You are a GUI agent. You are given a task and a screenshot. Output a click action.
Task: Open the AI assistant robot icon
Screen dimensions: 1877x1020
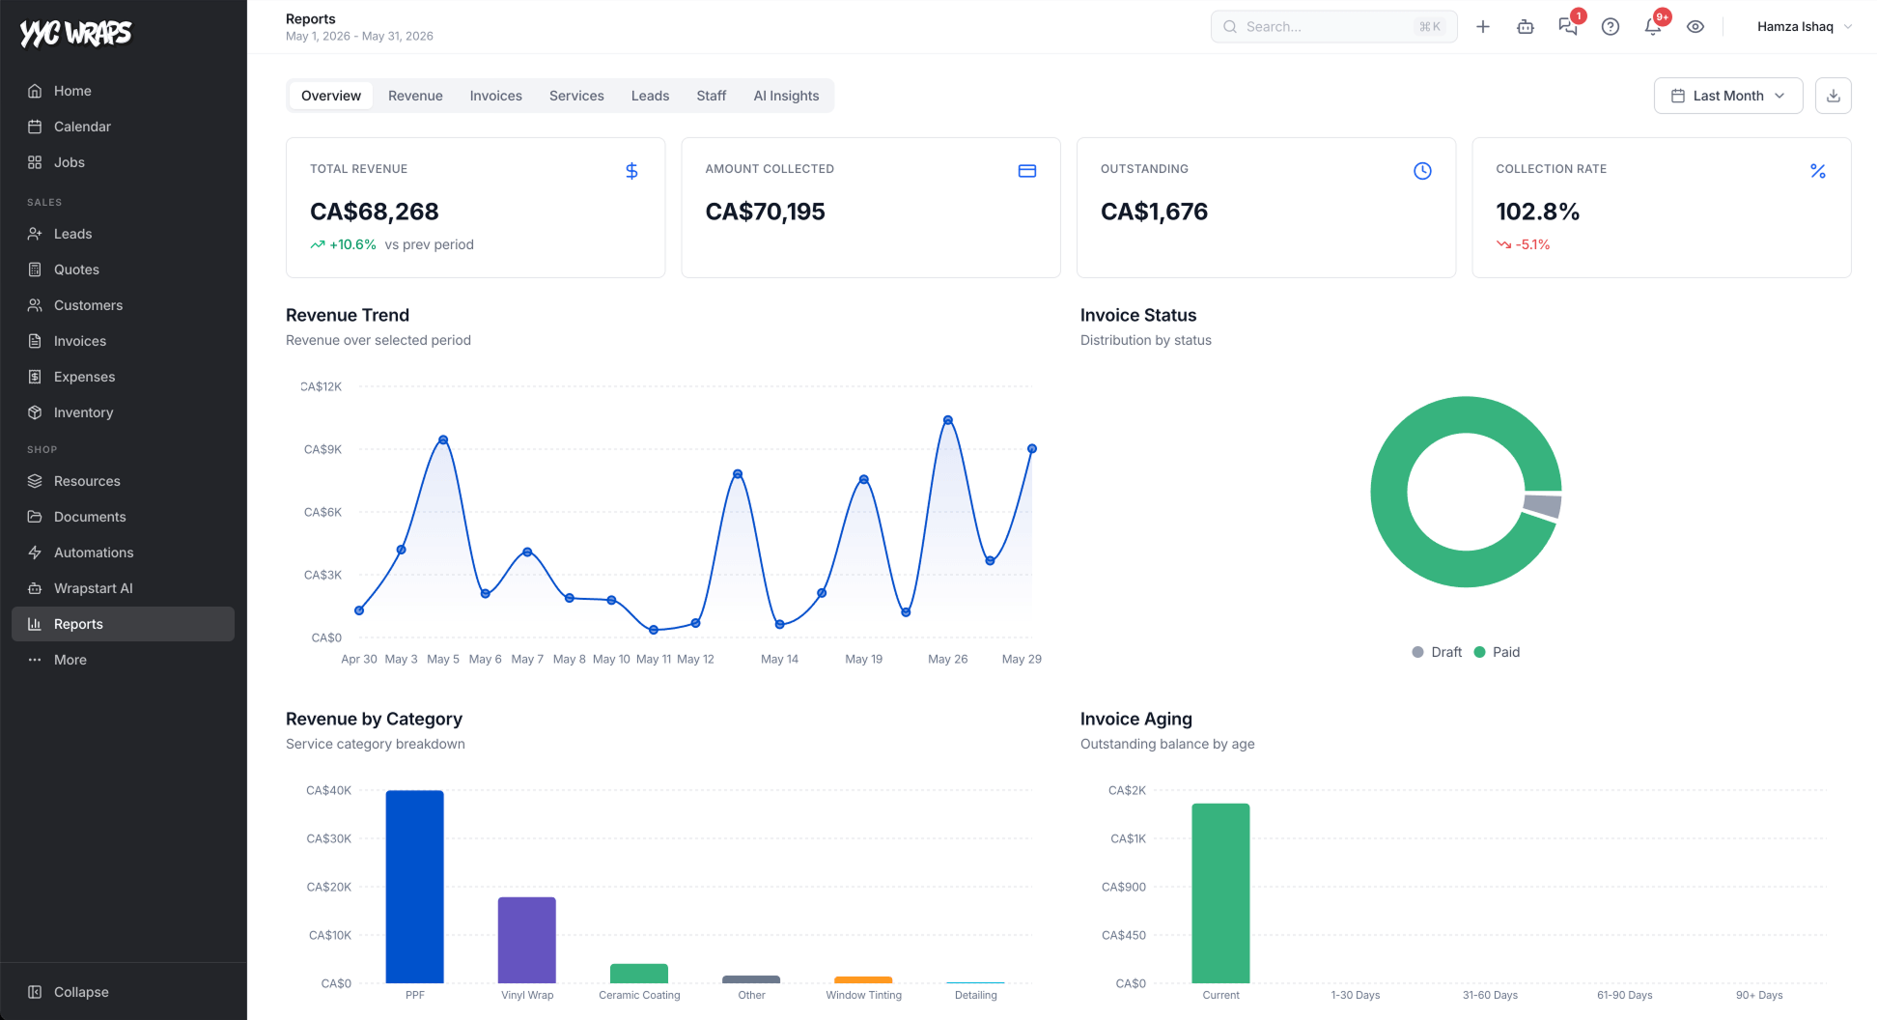[x=1526, y=27]
